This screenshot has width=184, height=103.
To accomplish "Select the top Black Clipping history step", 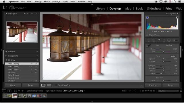I will coord(22,64).
